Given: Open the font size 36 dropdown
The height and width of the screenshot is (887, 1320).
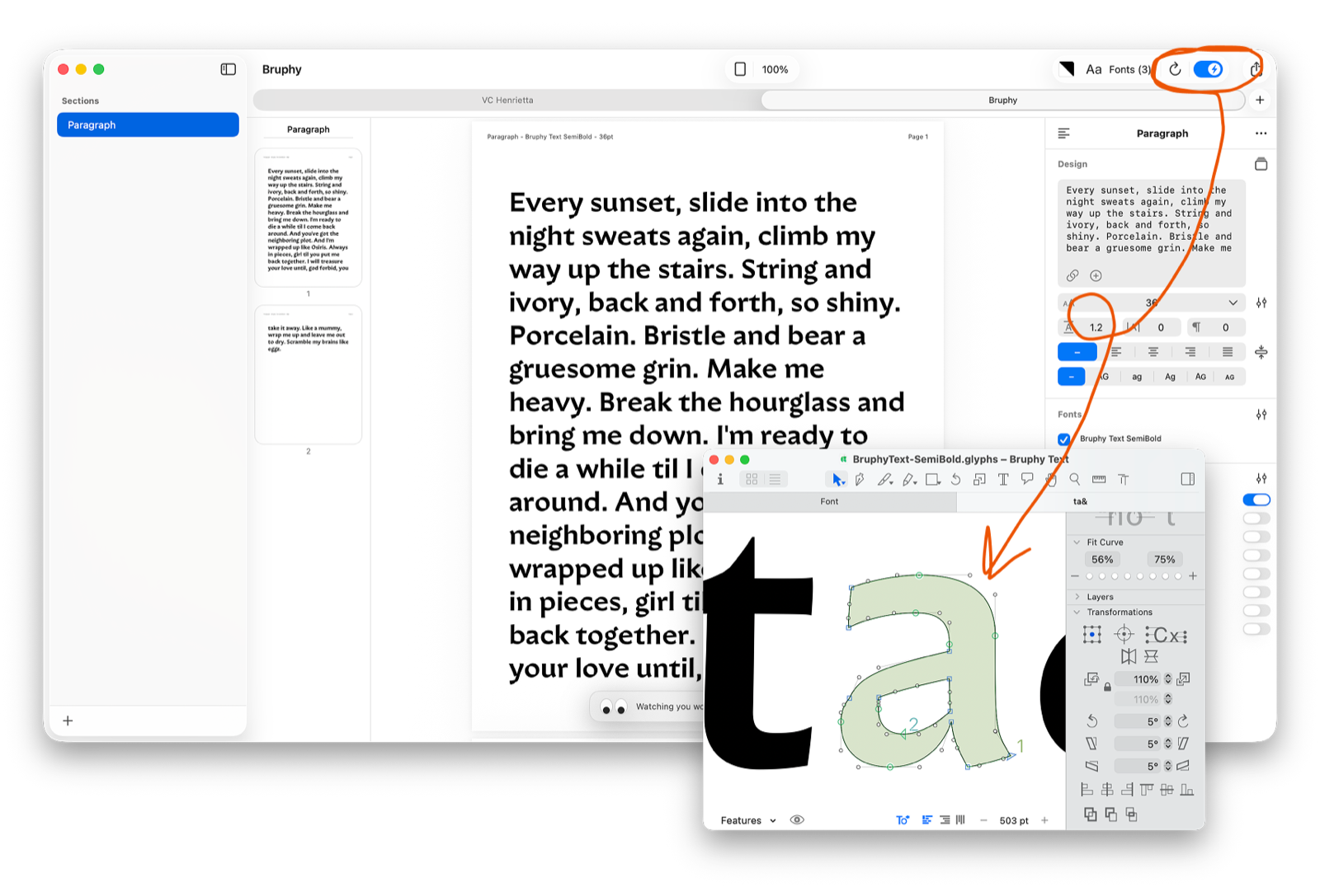Looking at the screenshot, I should tap(1151, 303).
